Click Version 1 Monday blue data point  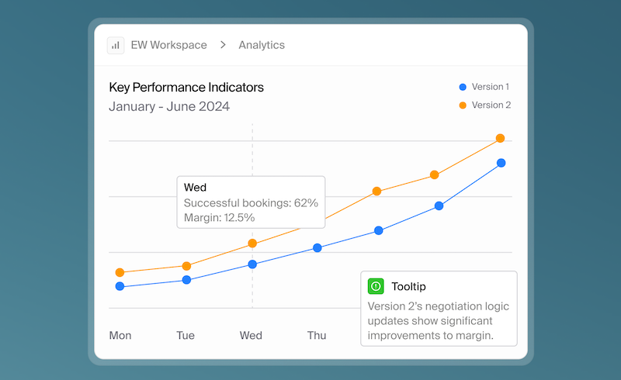[x=120, y=286]
